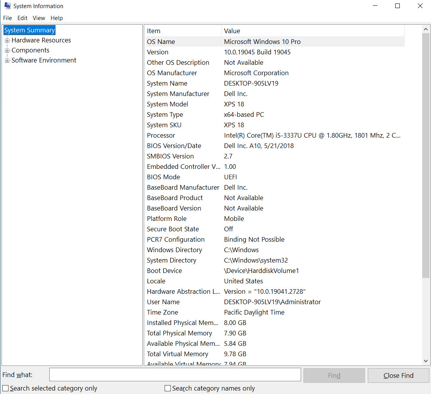The width and height of the screenshot is (431, 394).
Task: Click the \Device\HarddiskVolume1 value
Action: coord(261,271)
